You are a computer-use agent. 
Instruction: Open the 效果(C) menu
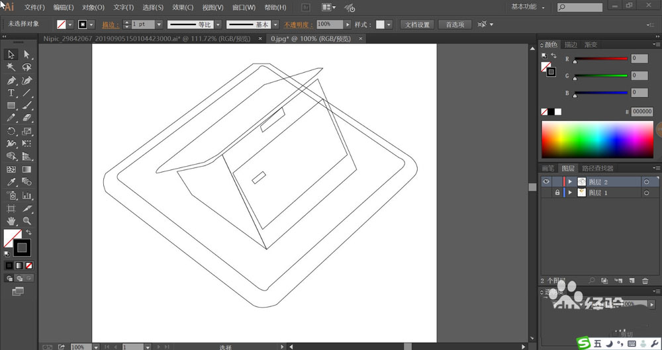click(x=183, y=7)
